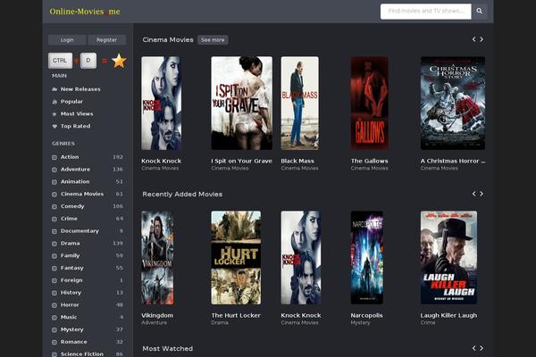Click the circle icon beside Science Fiction
The height and width of the screenshot is (357, 536).
click(54, 354)
